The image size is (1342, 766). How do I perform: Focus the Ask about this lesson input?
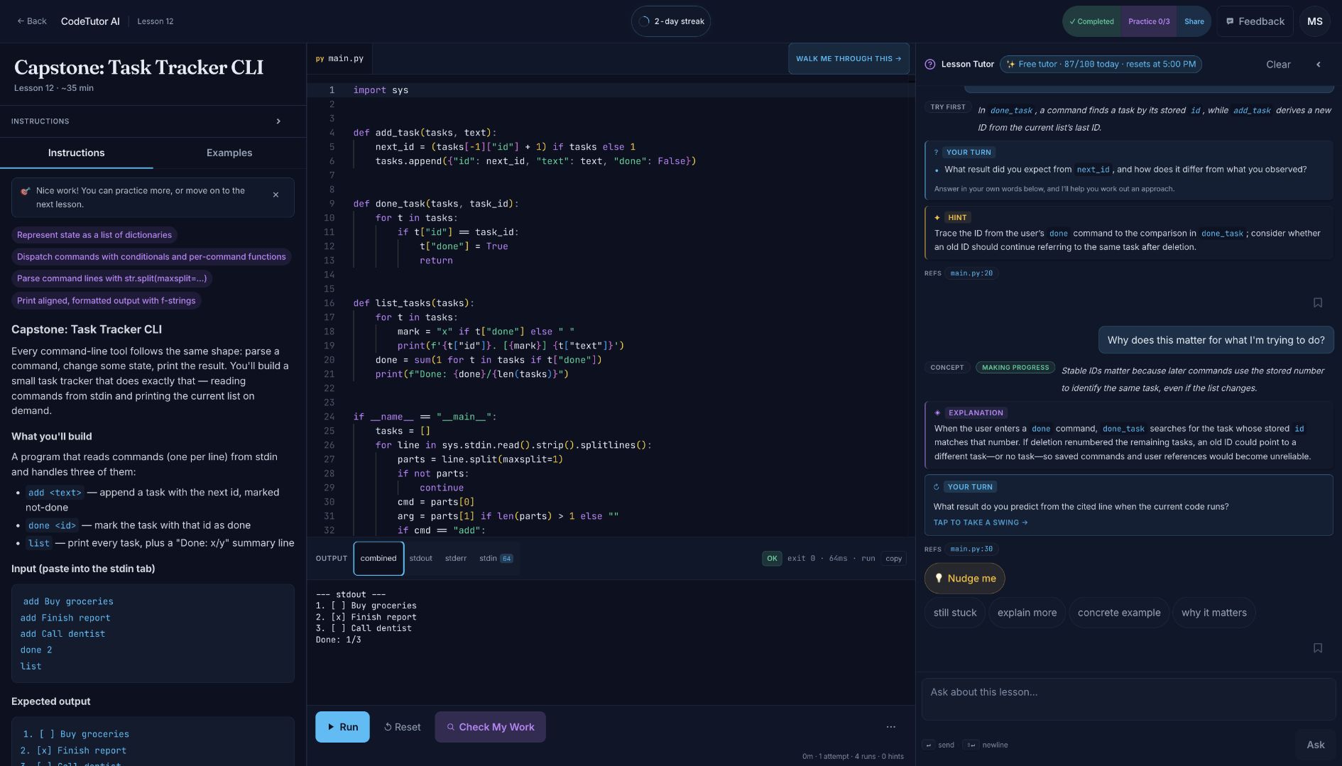click(x=1128, y=699)
